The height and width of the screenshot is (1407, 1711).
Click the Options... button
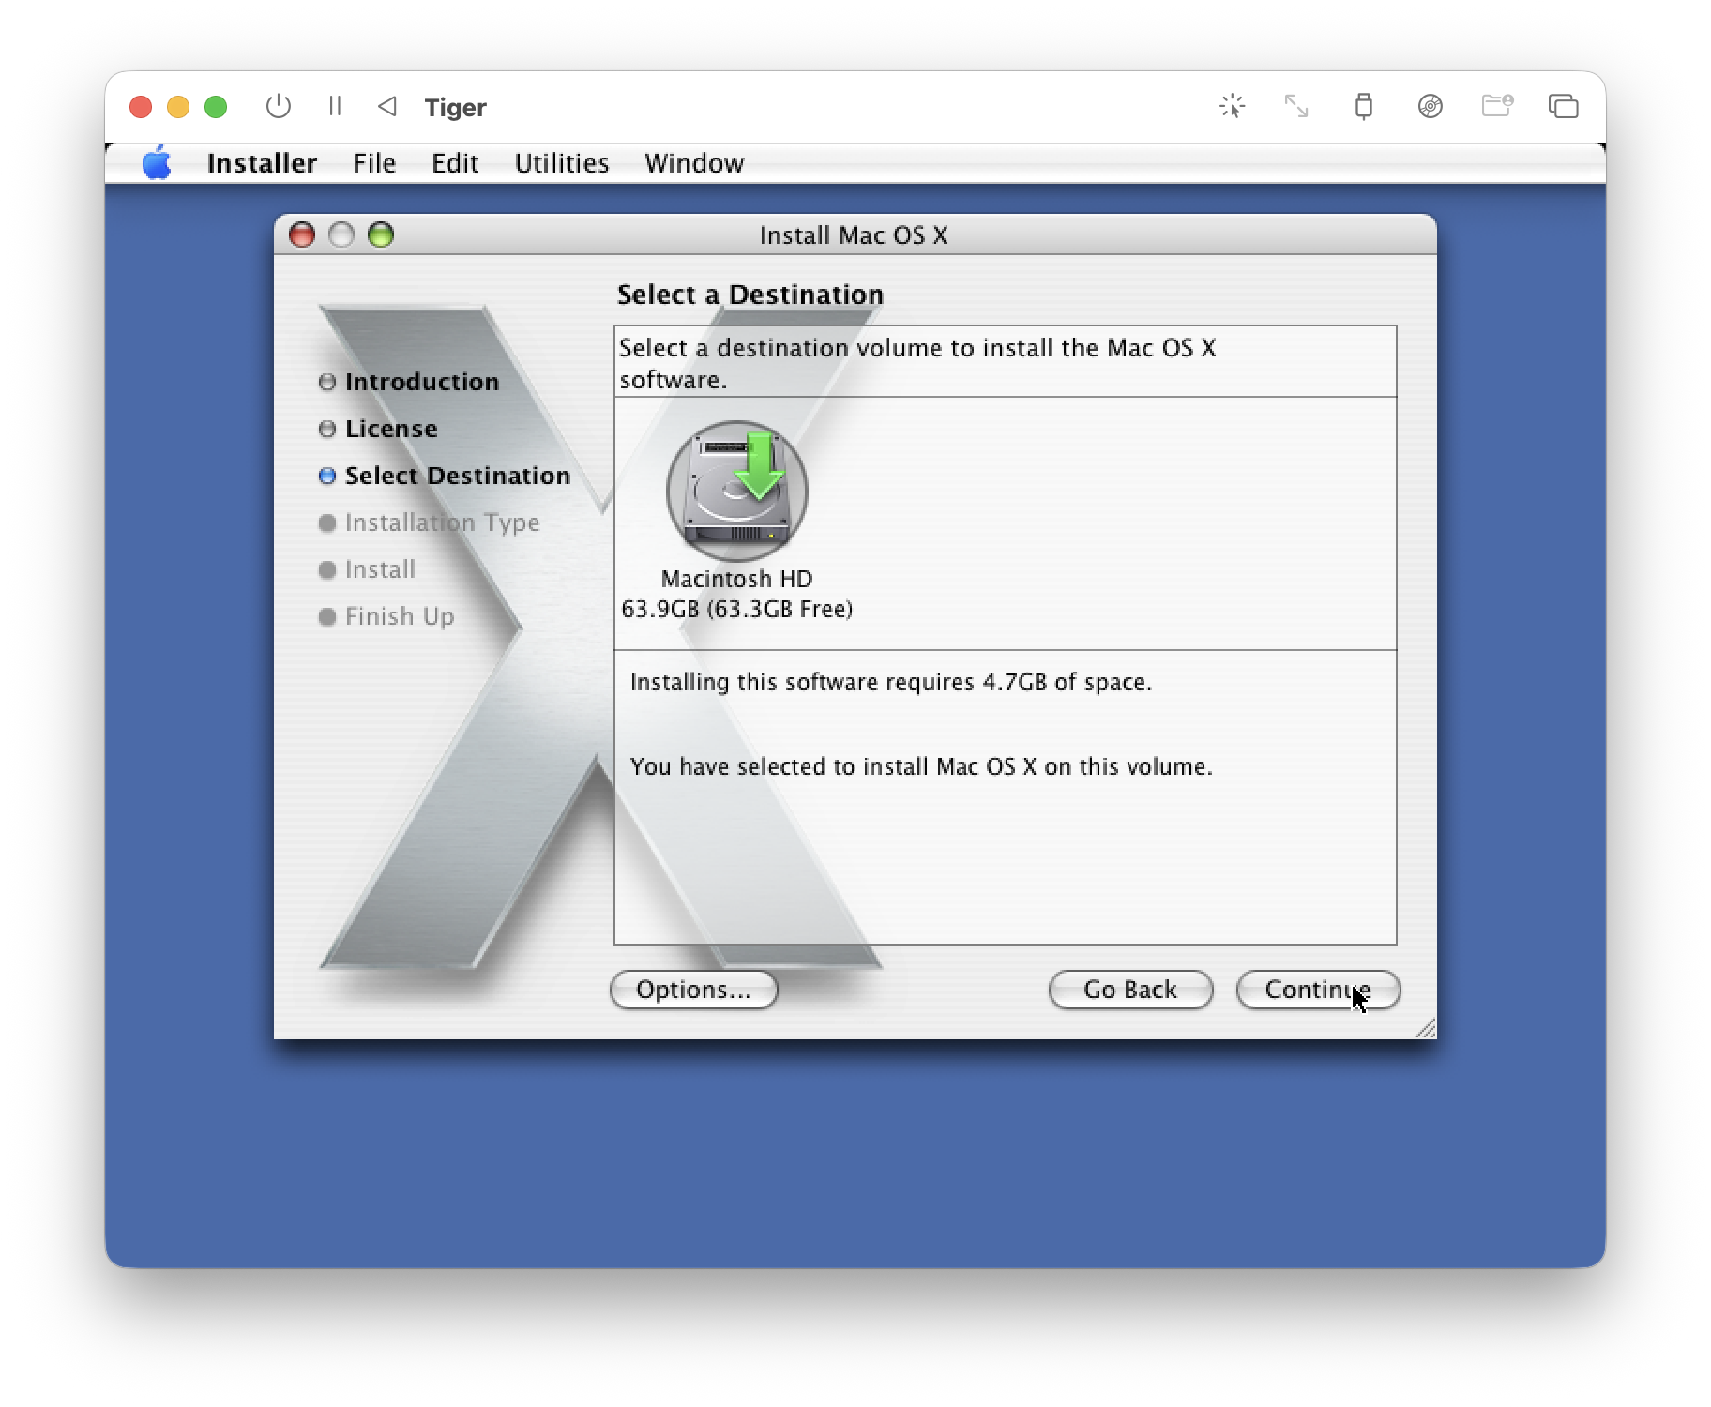[693, 990]
